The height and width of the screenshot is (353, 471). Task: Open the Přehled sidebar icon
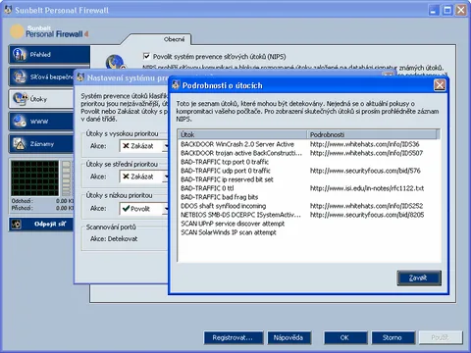(20, 54)
